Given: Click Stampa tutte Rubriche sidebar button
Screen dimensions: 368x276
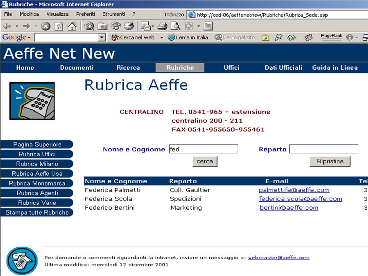Looking at the screenshot, I should point(37,212).
